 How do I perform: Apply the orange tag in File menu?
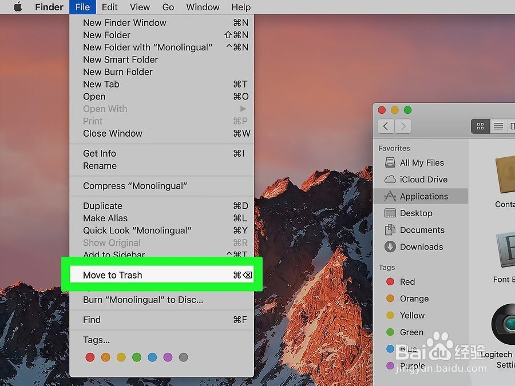coord(105,357)
